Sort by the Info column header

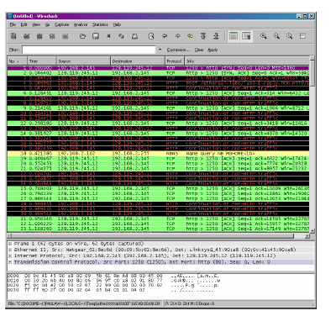(x=247, y=61)
